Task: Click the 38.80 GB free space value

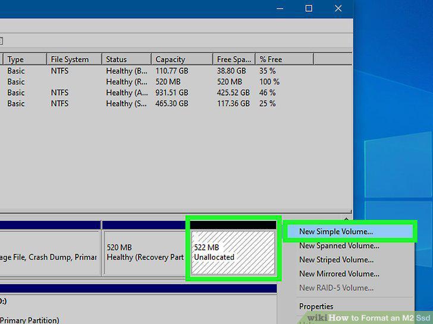Action: tap(231, 71)
